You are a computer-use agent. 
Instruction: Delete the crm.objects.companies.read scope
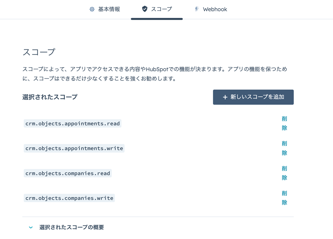(284, 173)
